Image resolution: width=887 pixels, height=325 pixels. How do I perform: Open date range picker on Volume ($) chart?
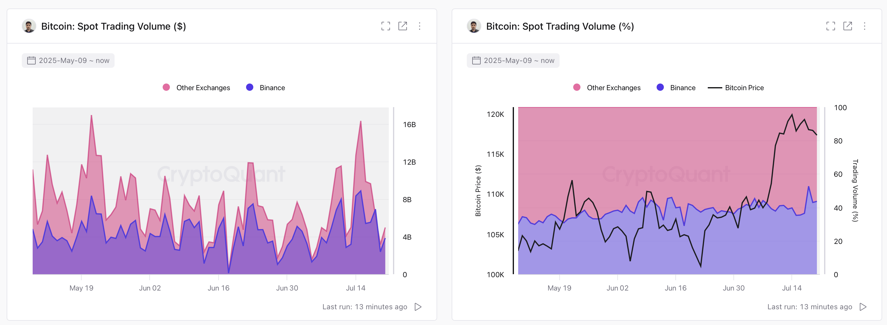[x=68, y=61]
